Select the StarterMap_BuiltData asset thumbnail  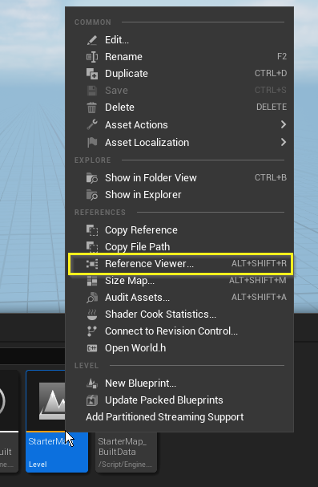(x=126, y=453)
